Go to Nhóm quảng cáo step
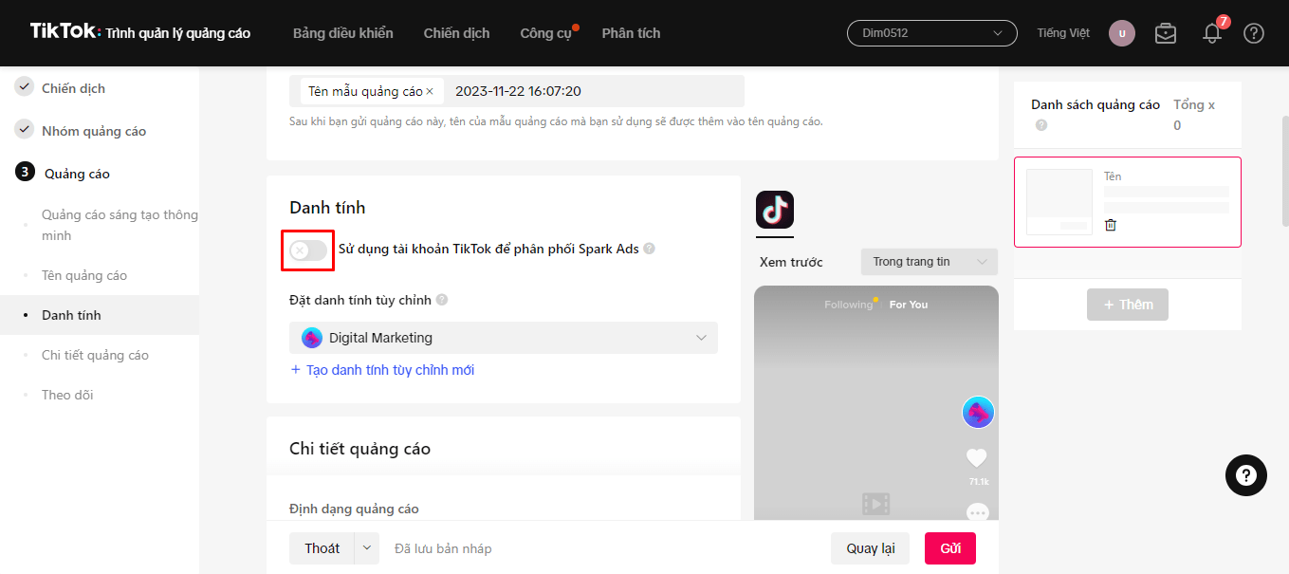 point(94,131)
